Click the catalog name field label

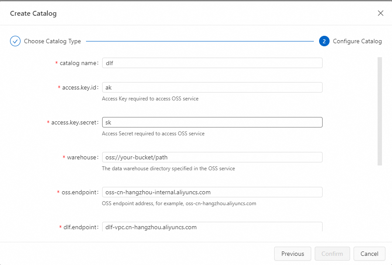[x=79, y=63]
